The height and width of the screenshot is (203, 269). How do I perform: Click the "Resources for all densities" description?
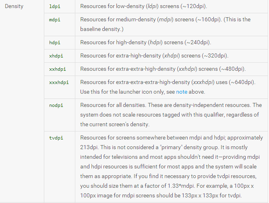(171, 115)
